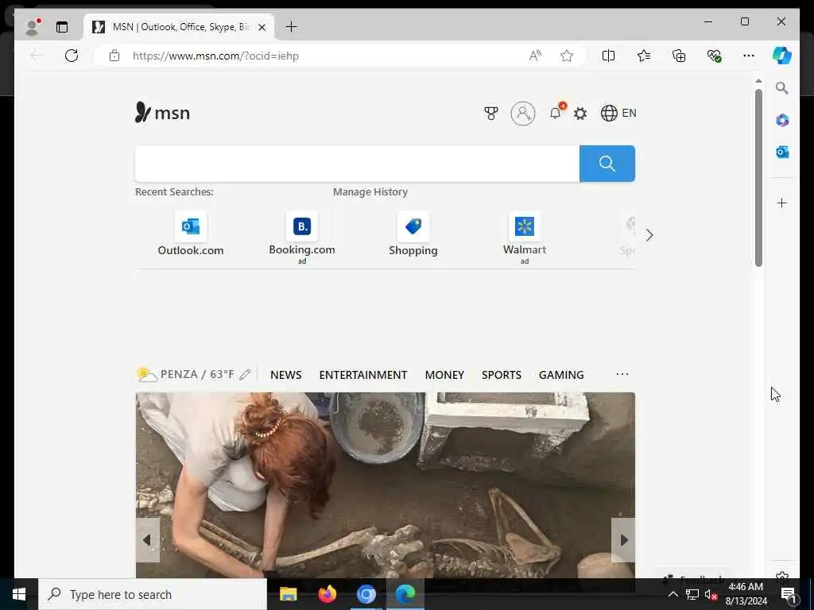Image resolution: width=814 pixels, height=610 pixels.
Task: Click the address bar URL
Action: [x=215, y=56]
